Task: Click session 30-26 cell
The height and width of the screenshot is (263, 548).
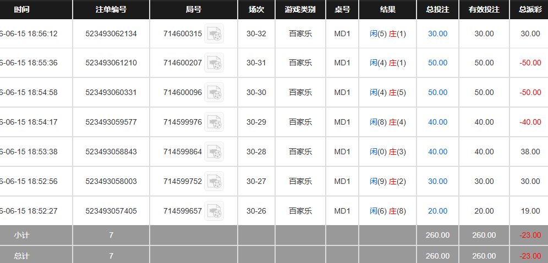Action: 256,211
